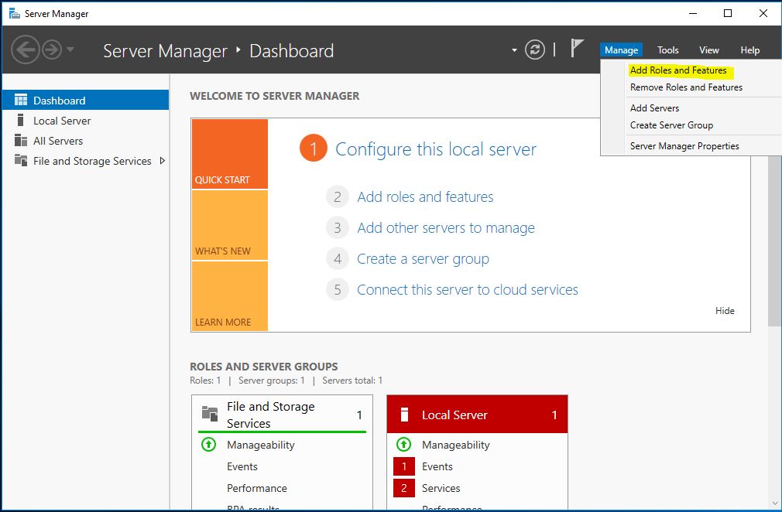Click the What's New tile
Screen dimensions: 782x512
coord(230,225)
